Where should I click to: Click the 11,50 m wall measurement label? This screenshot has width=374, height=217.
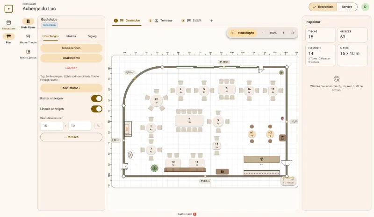[224, 62]
